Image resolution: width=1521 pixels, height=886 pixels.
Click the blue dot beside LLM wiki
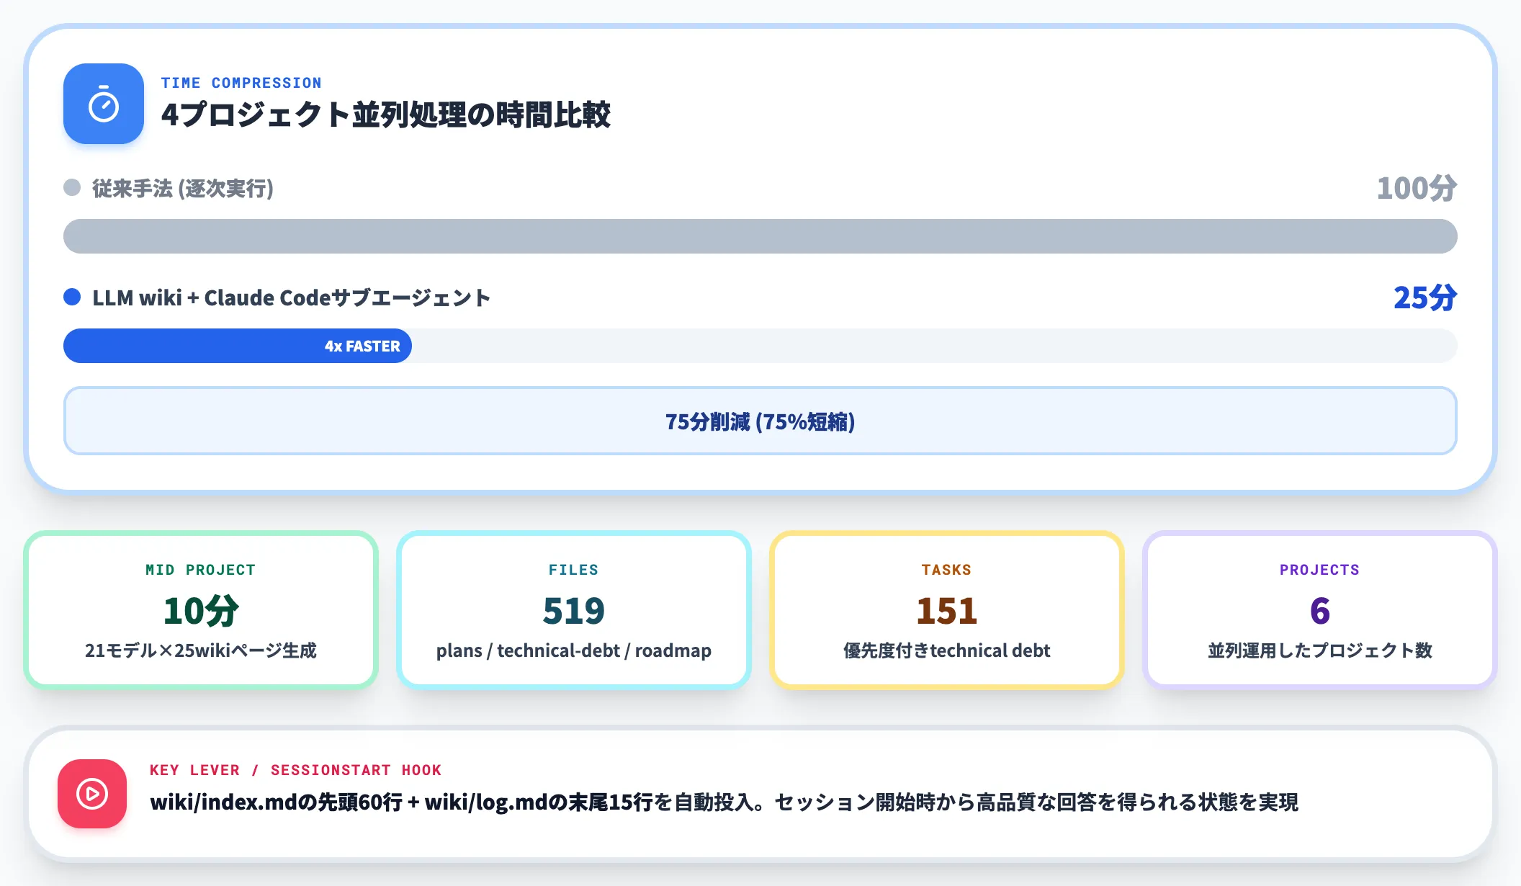(72, 297)
